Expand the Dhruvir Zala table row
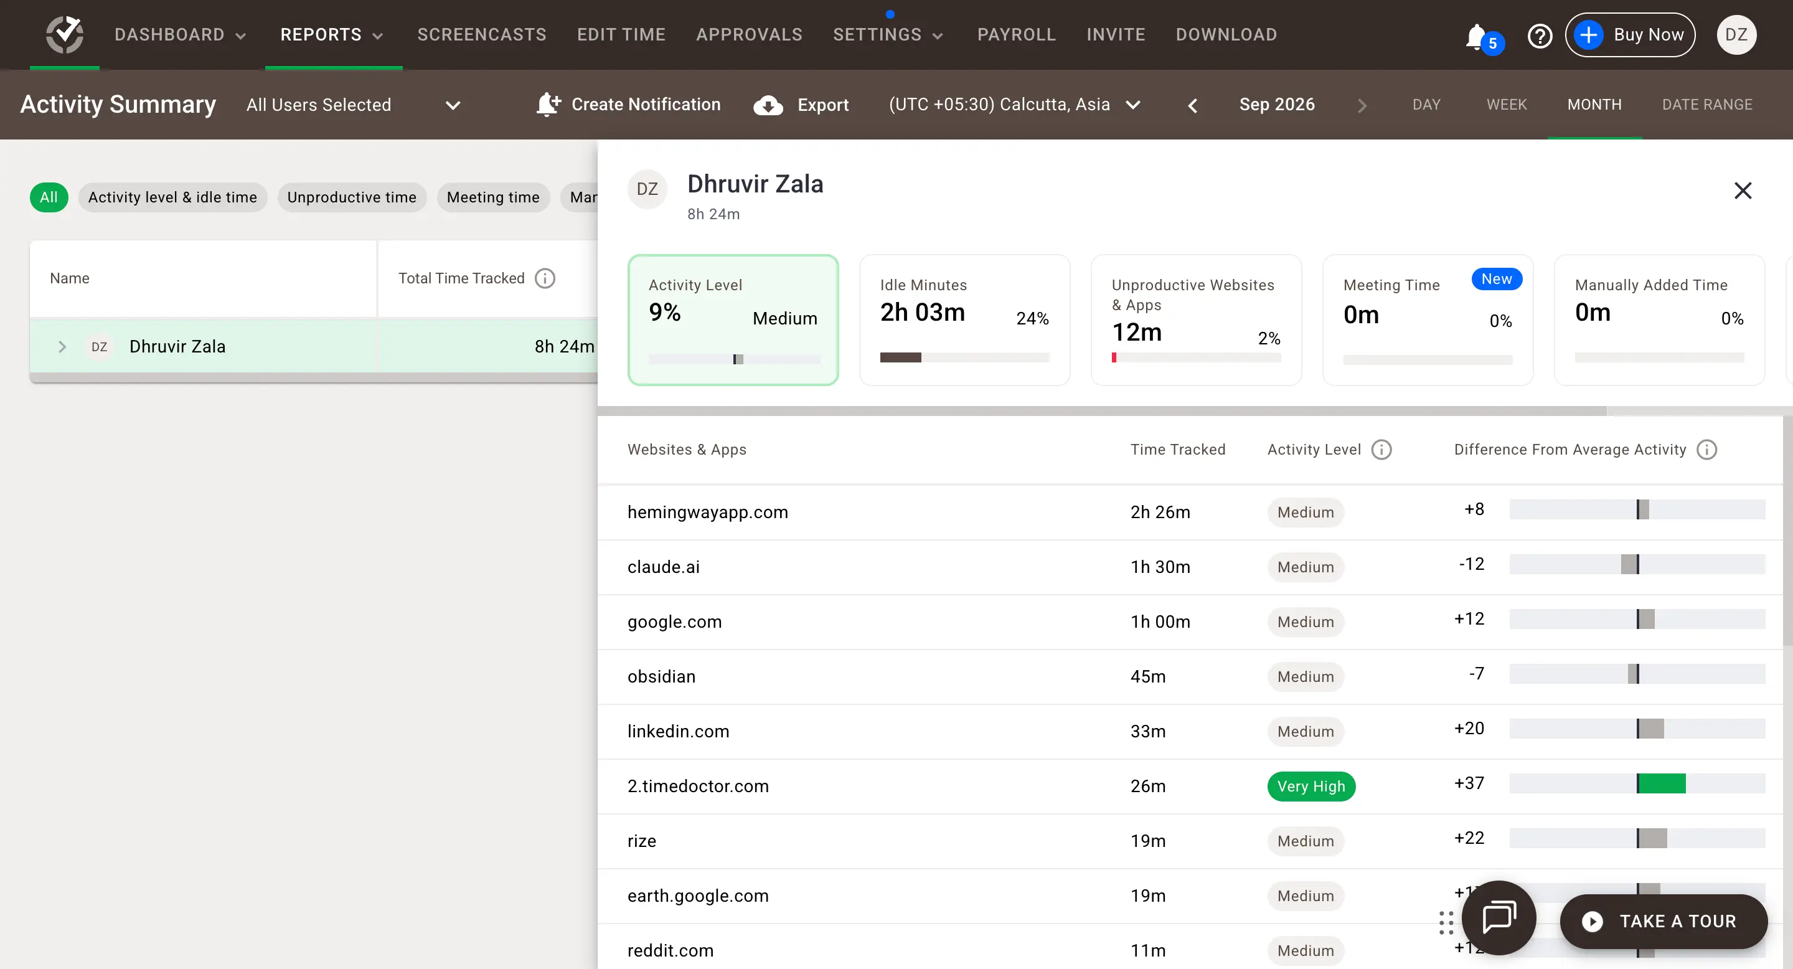This screenshot has width=1793, height=969. [x=62, y=347]
